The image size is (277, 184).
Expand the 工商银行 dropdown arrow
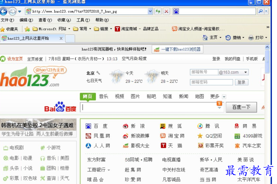[109, 170]
